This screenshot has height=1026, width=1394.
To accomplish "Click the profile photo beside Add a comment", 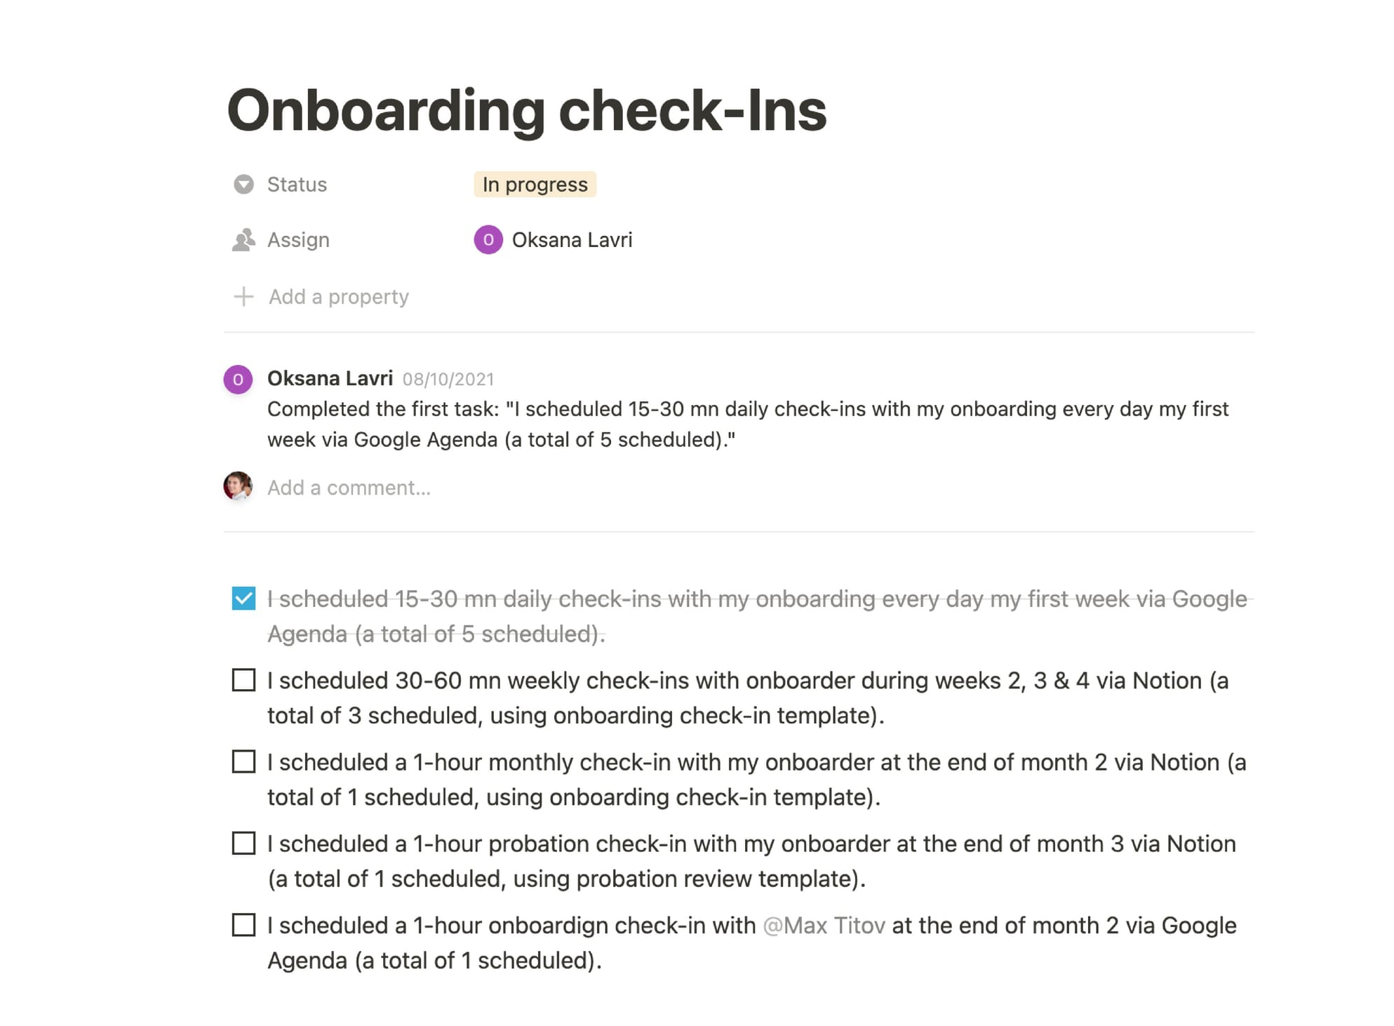I will tap(239, 486).
